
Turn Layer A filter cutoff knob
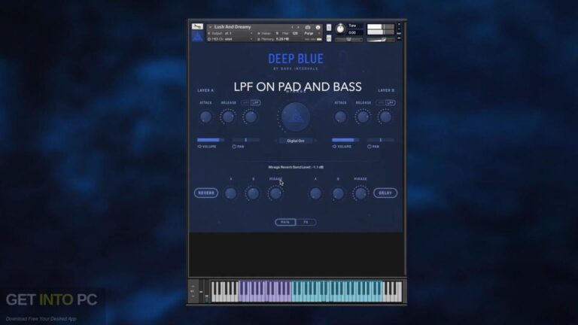[x=251, y=117]
